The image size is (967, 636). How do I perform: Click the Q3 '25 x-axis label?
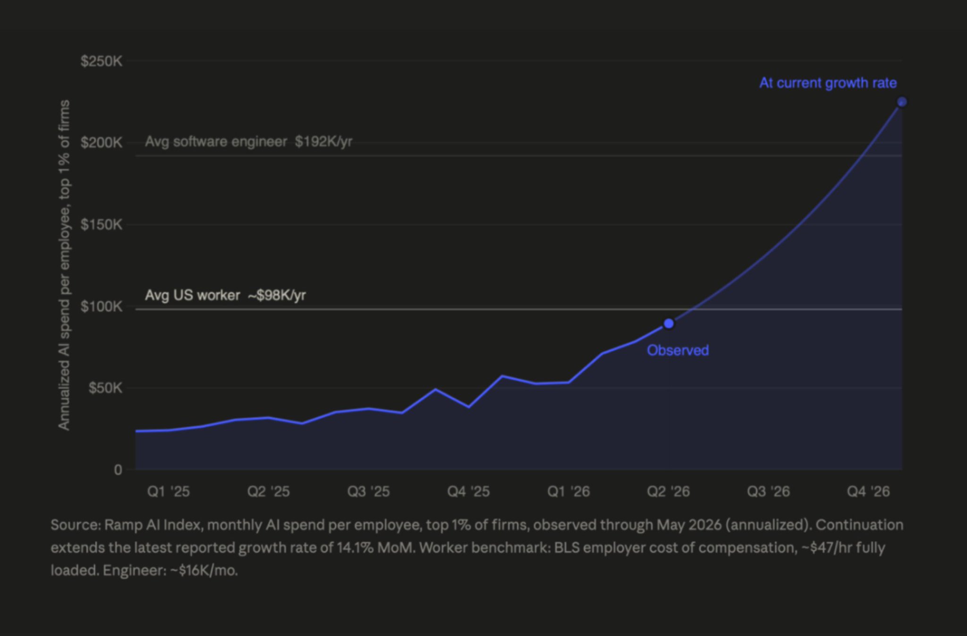click(368, 492)
